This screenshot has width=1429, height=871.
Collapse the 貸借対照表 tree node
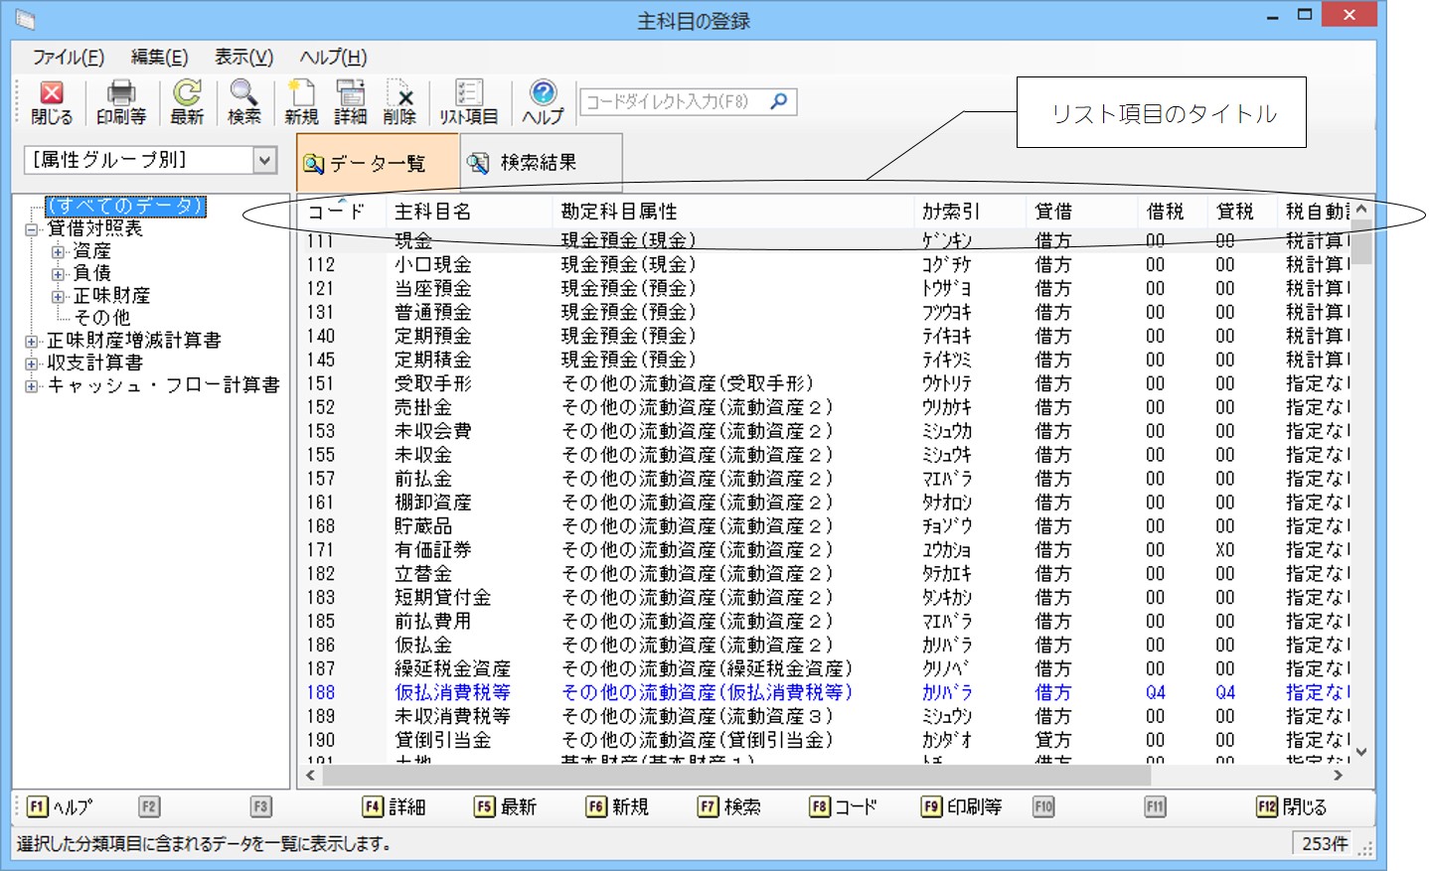tap(32, 229)
